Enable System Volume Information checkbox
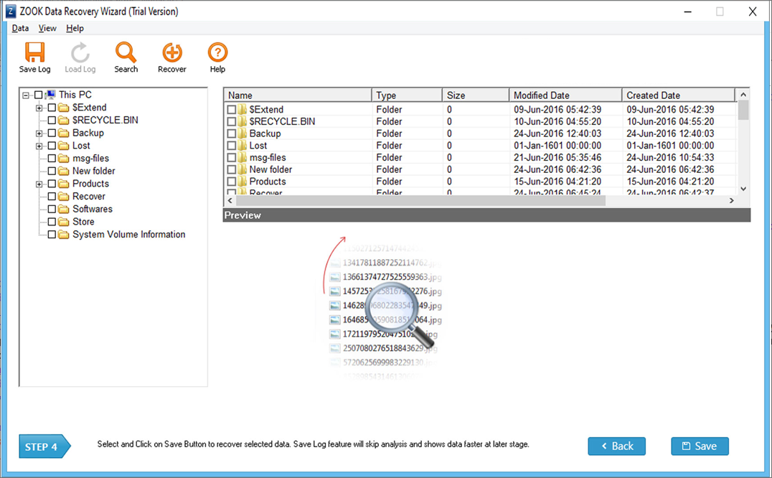This screenshot has height=478, width=772. [x=52, y=235]
